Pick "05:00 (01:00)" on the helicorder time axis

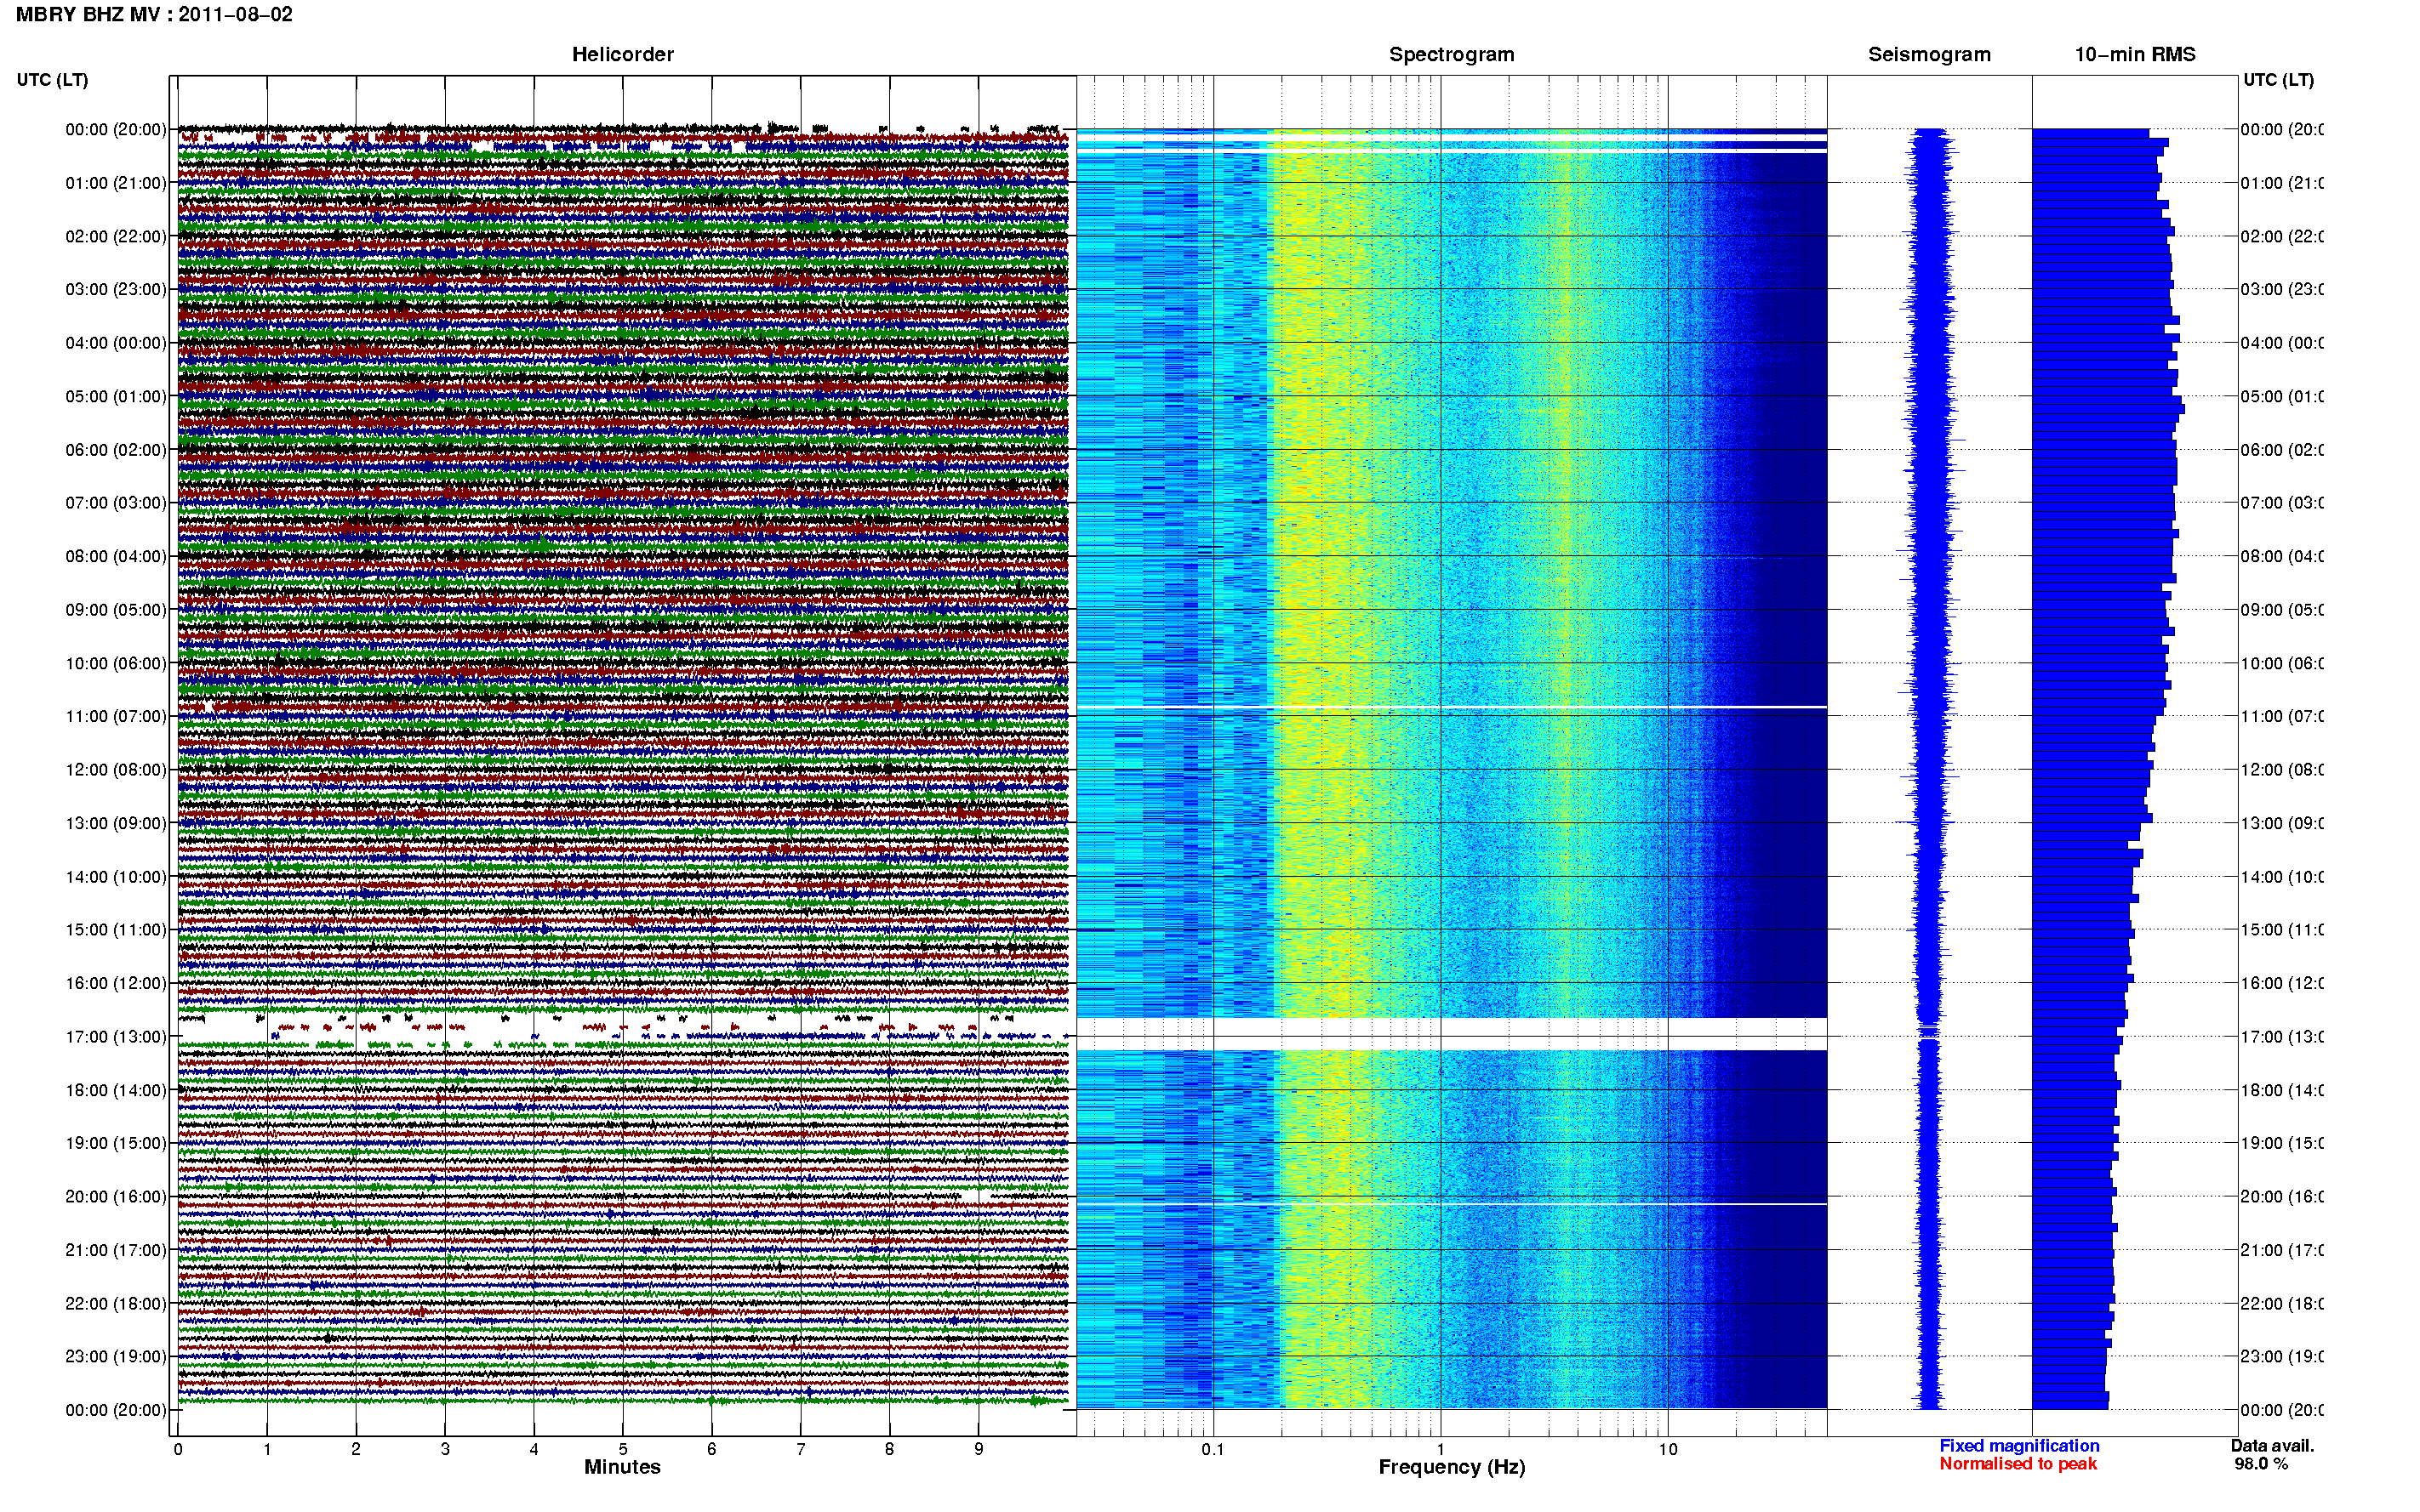tap(116, 397)
